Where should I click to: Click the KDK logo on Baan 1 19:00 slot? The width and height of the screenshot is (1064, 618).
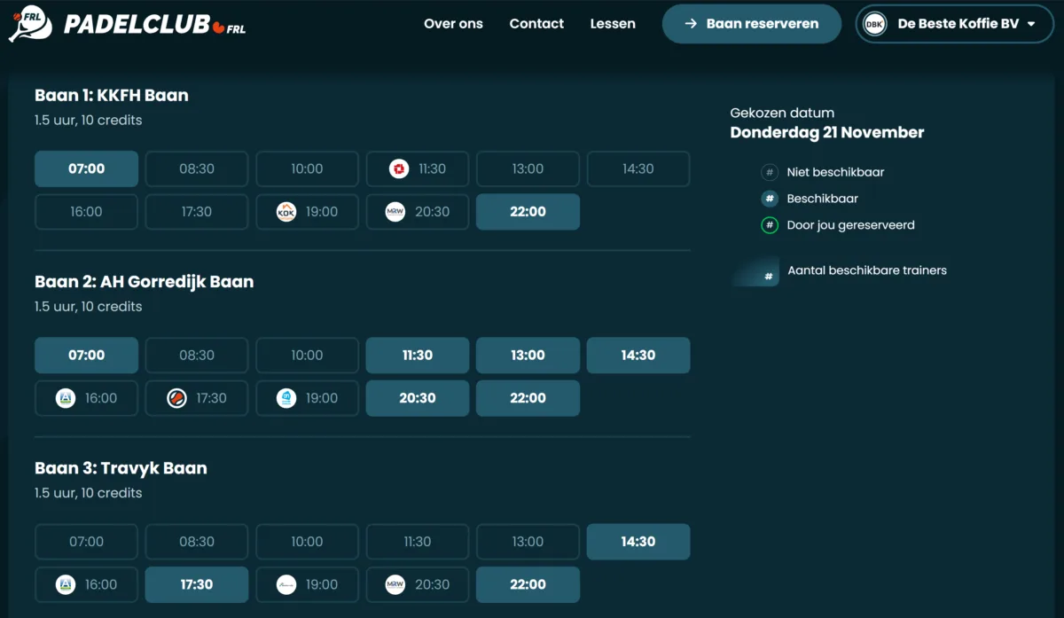pyautogui.click(x=286, y=212)
